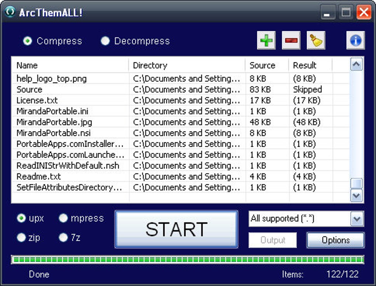Sort by the Directory column header

[x=187, y=65]
